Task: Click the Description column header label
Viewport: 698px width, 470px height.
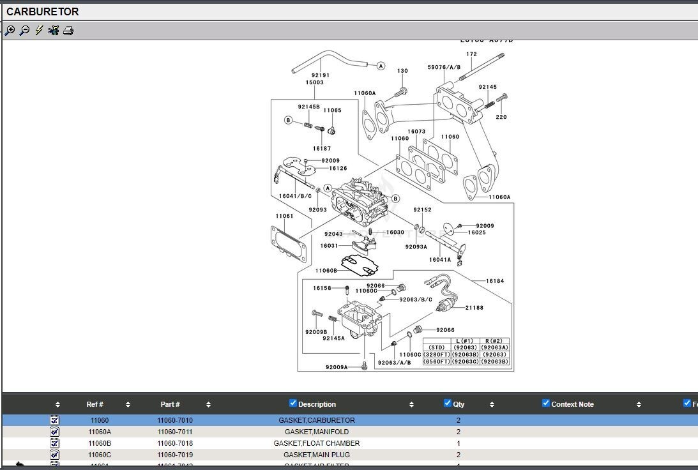Action: (x=317, y=404)
